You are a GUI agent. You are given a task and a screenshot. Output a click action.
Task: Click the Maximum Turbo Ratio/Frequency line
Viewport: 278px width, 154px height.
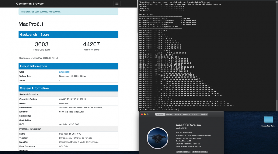[168, 24]
